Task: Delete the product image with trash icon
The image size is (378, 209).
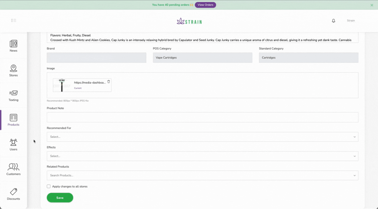Action: tap(108, 82)
